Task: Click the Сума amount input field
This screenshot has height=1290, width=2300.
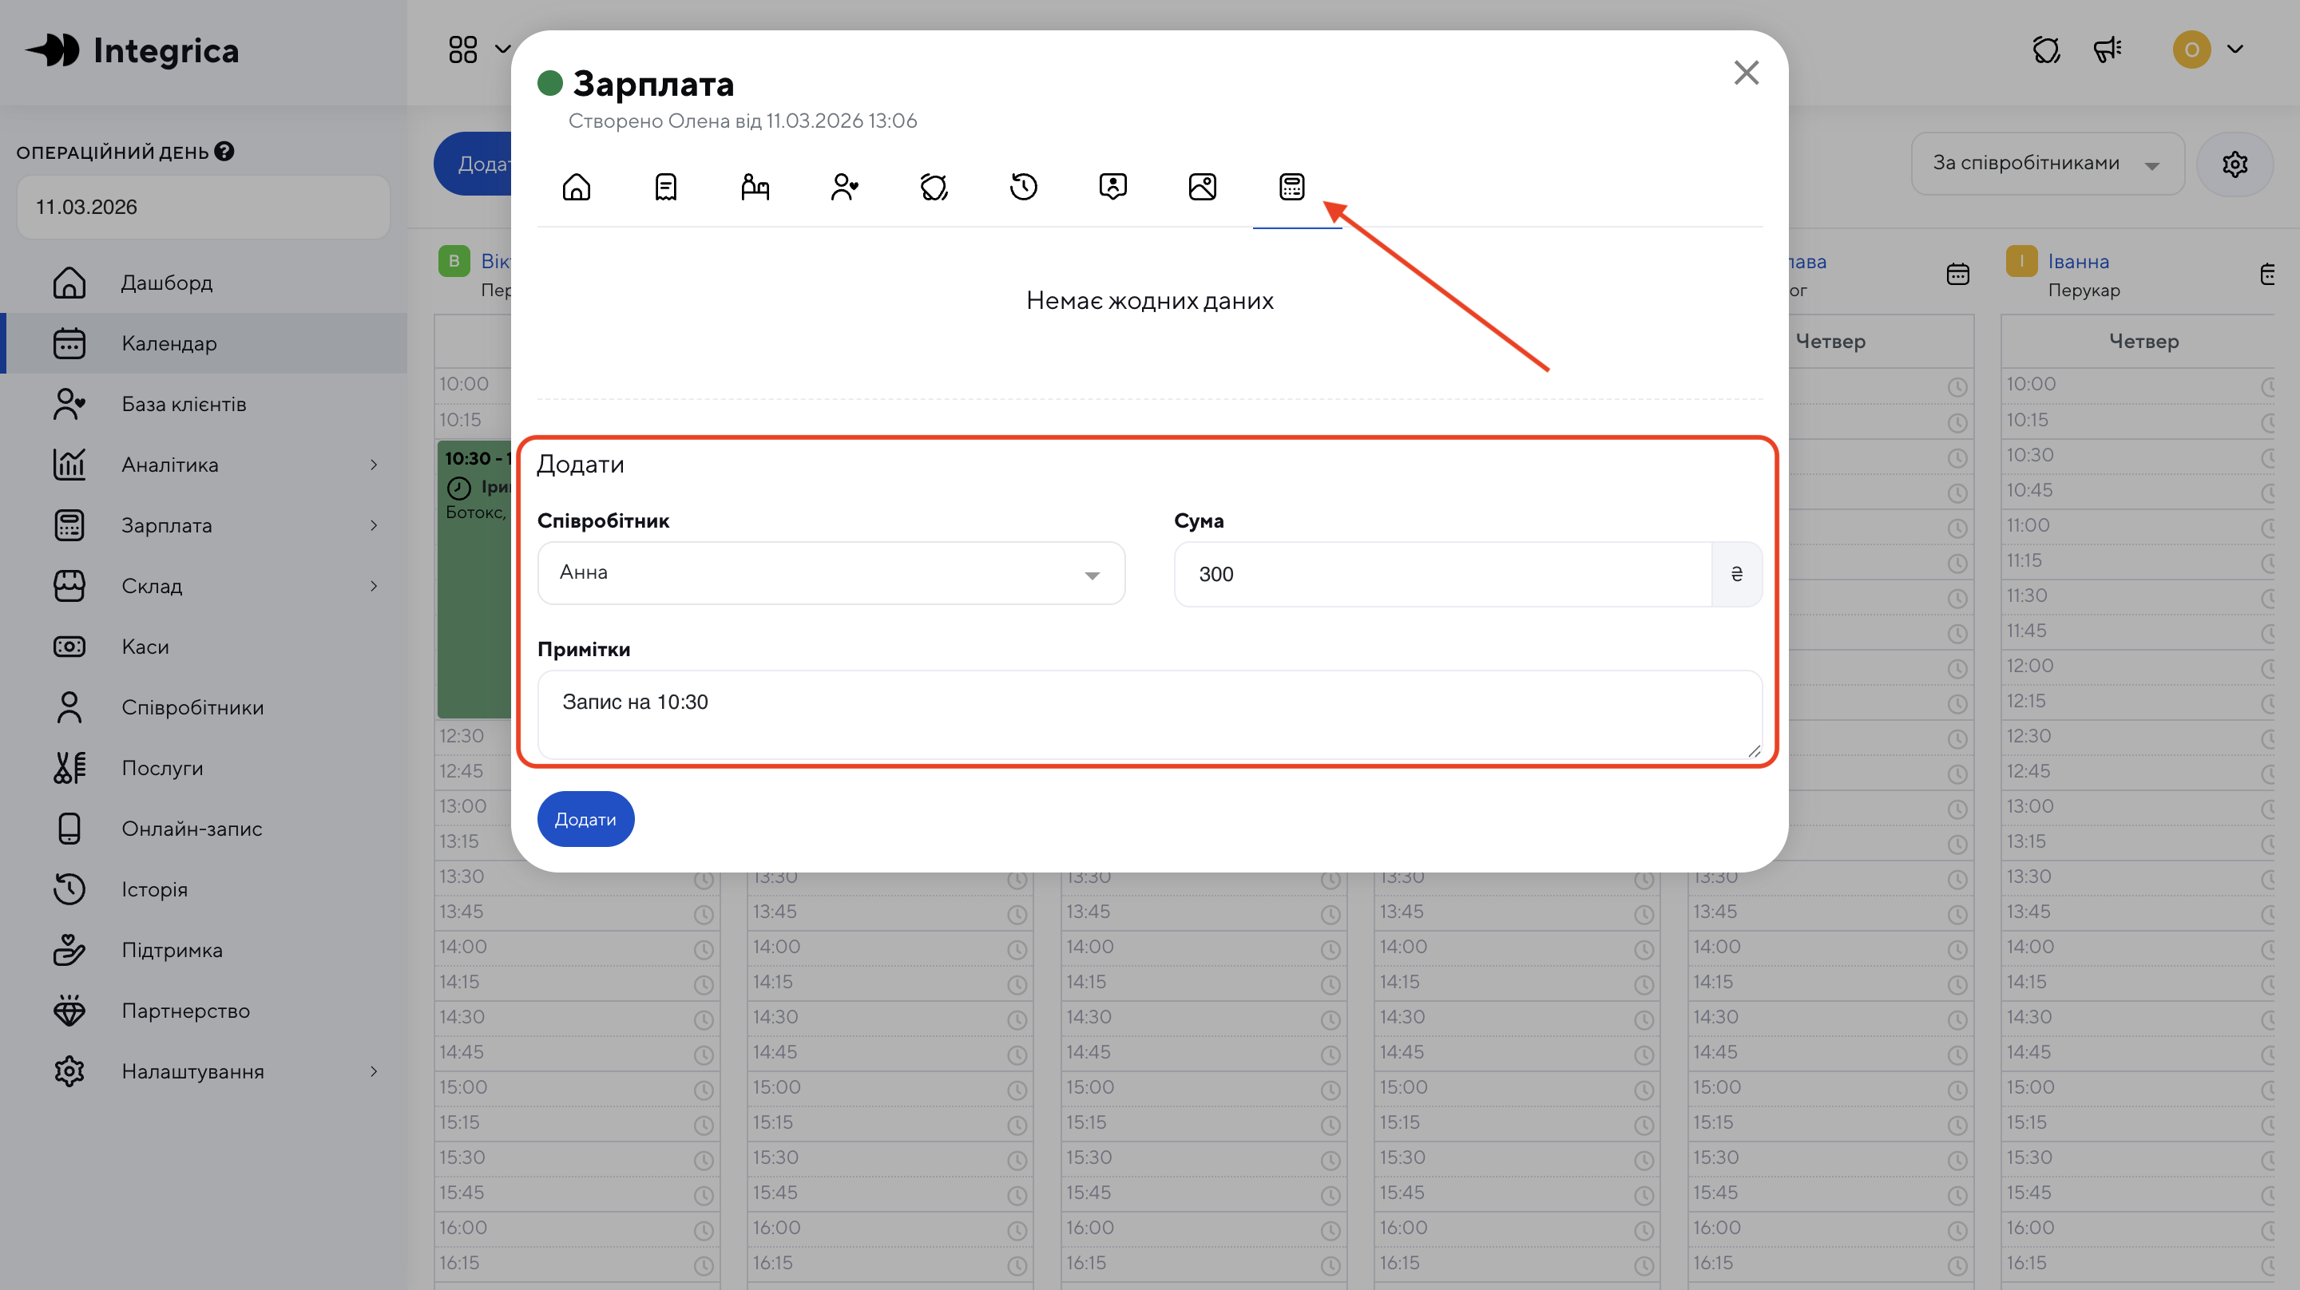Action: coord(1442,574)
